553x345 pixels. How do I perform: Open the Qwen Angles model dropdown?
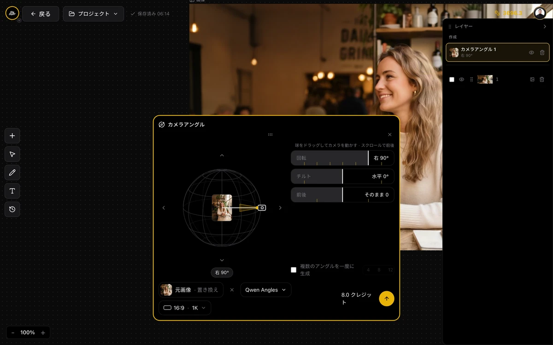266,290
